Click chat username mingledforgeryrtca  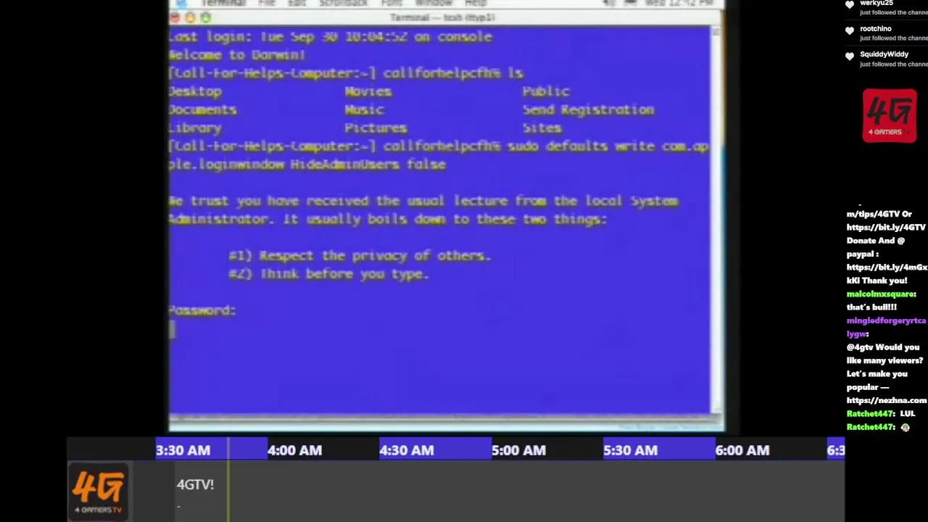coord(886,320)
